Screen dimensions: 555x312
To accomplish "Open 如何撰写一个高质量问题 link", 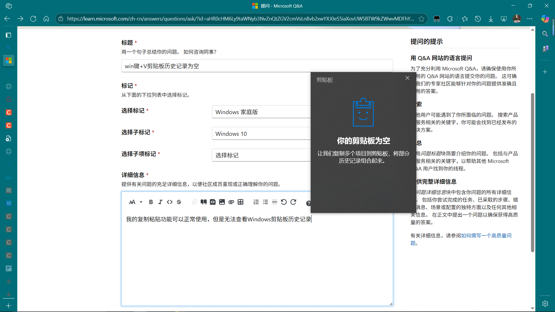I will (x=486, y=236).
